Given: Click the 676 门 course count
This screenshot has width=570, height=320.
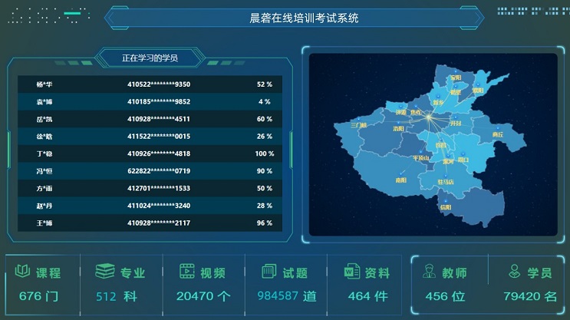Looking at the screenshot, I should [38, 296].
